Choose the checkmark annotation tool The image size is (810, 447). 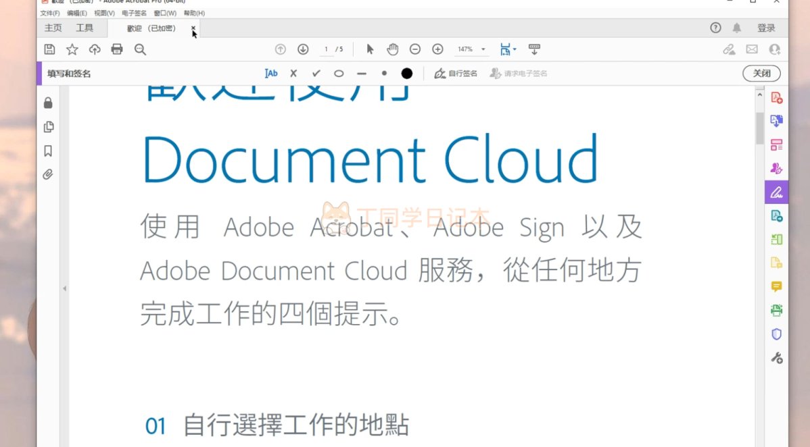pyautogui.click(x=316, y=74)
